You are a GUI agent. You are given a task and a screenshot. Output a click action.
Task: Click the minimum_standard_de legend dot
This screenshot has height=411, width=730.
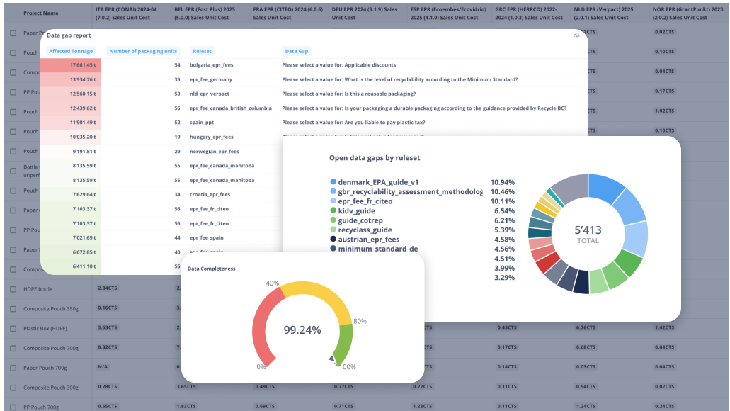coord(333,249)
